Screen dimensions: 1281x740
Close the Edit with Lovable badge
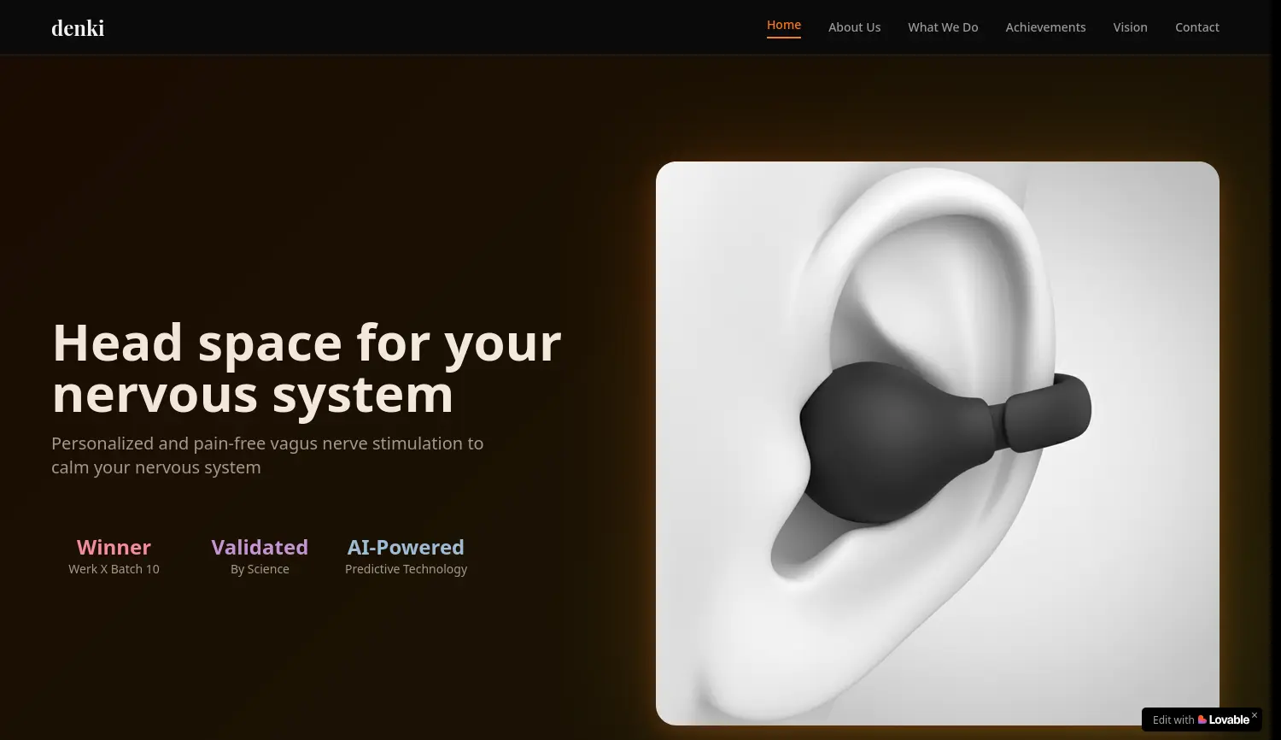(x=1255, y=715)
